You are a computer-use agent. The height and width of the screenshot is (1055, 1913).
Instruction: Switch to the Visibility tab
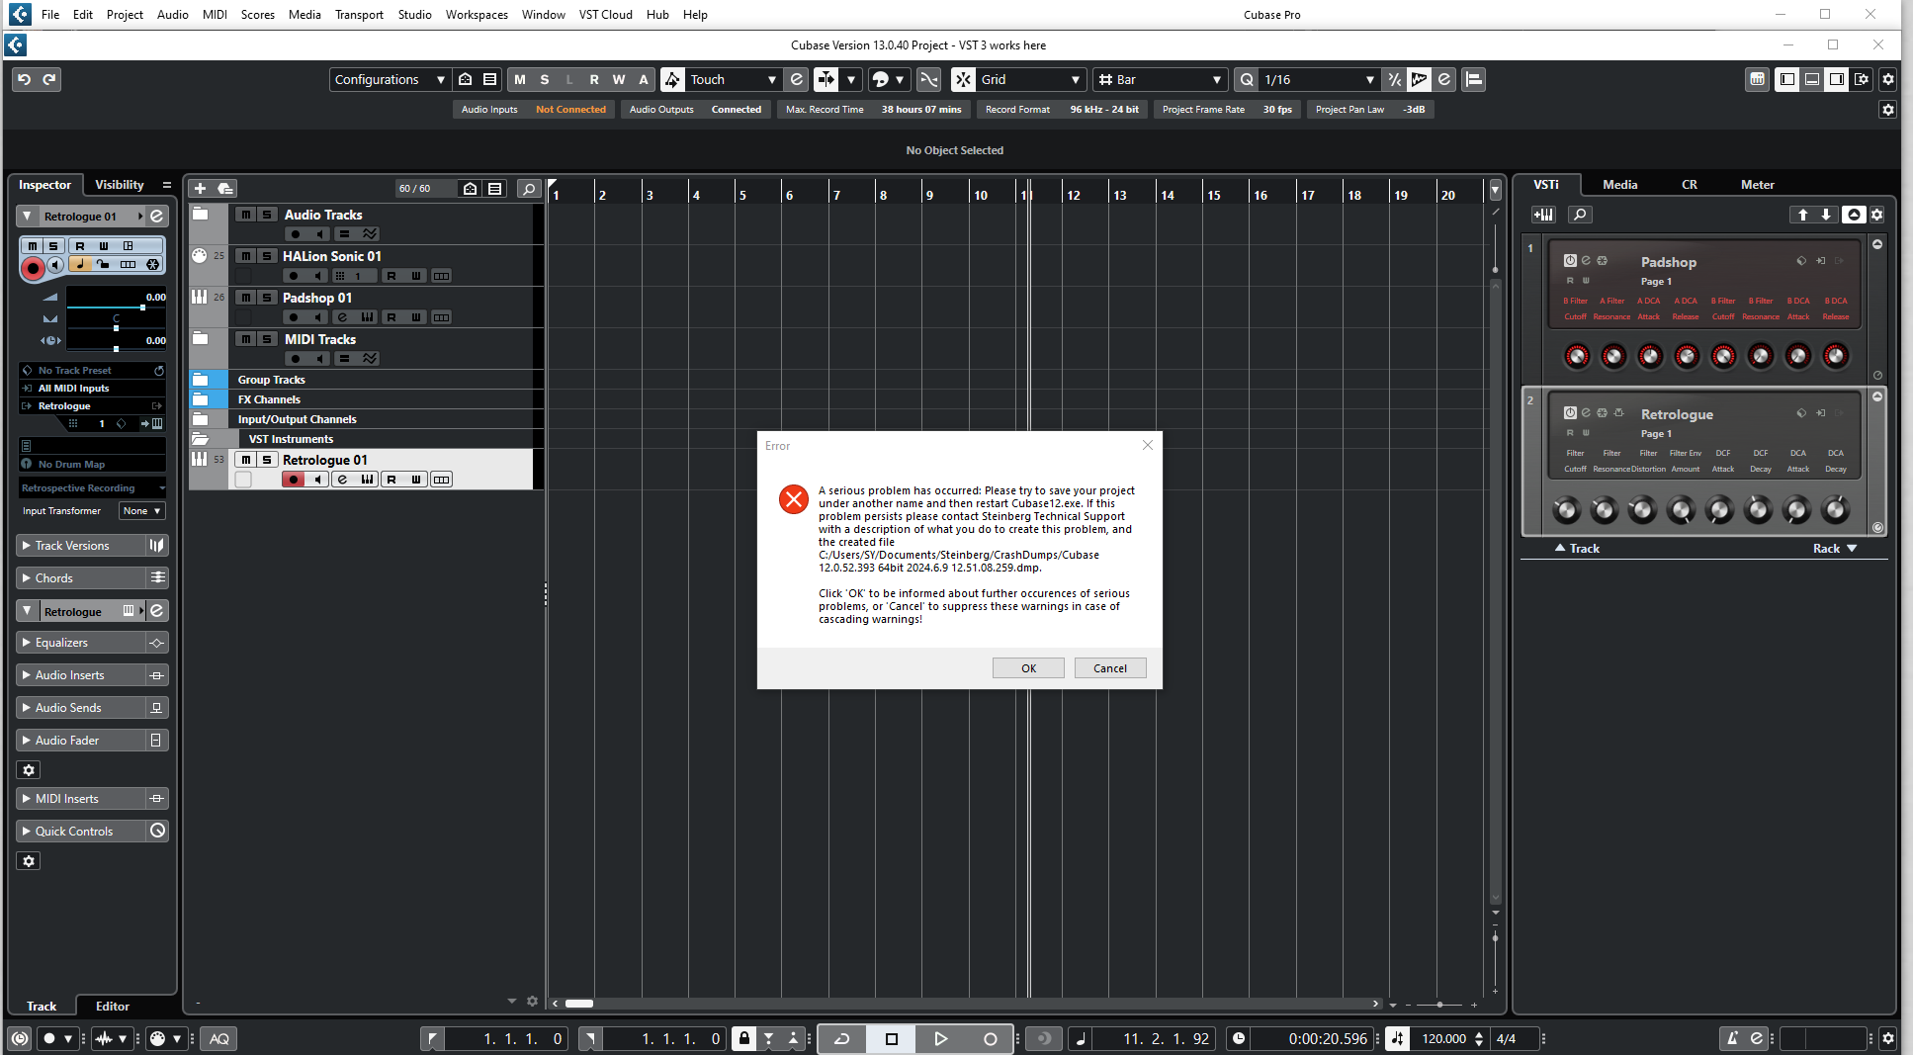pyautogui.click(x=119, y=185)
